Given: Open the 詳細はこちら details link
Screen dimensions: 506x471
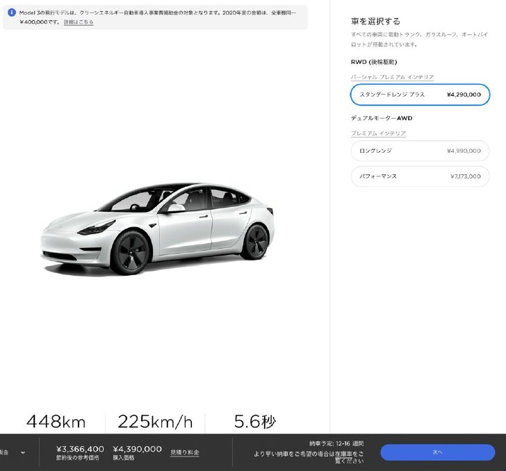Looking at the screenshot, I should click(x=79, y=22).
